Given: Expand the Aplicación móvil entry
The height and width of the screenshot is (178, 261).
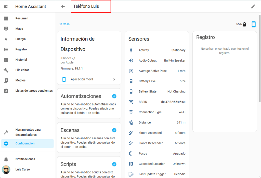Looking at the screenshot, I should [x=89, y=79].
